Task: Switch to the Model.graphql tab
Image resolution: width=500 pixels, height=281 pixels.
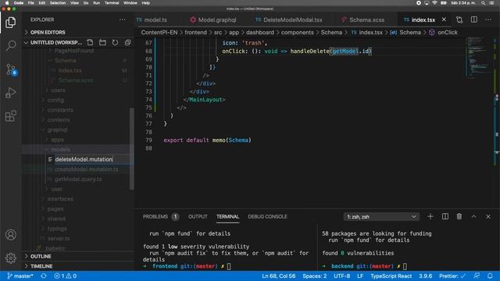Action: pyautogui.click(x=217, y=20)
